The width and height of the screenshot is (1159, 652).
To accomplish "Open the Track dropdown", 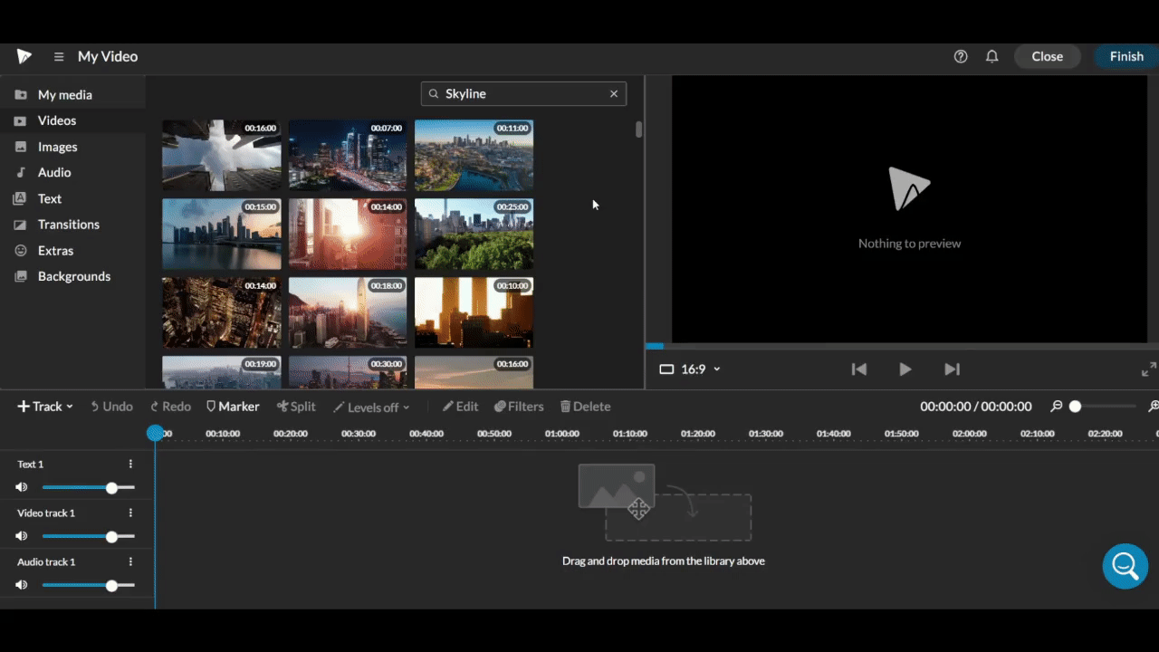I will (x=45, y=407).
